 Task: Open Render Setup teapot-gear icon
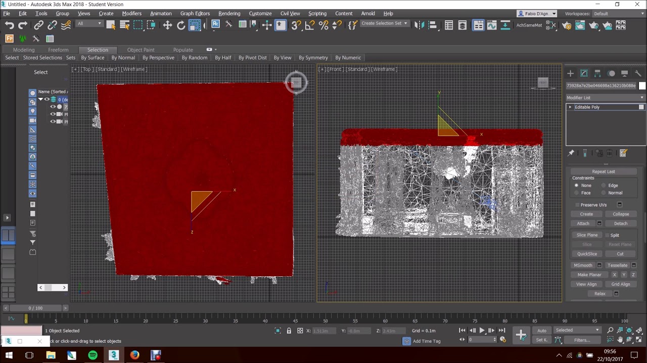tap(567, 25)
